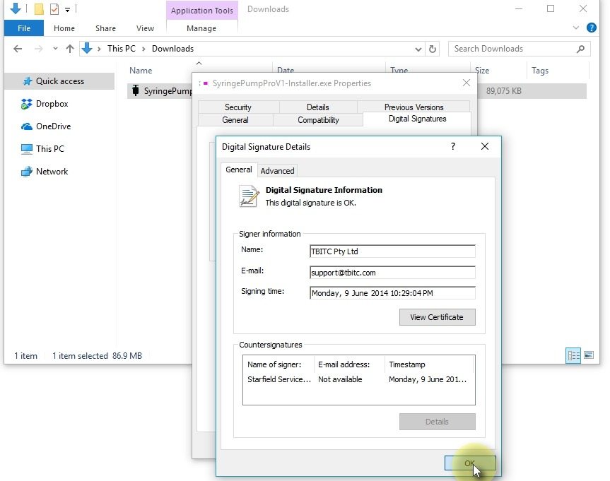Screen dimensions: 610x481
Task: Click the signer Name field
Action: (392, 251)
